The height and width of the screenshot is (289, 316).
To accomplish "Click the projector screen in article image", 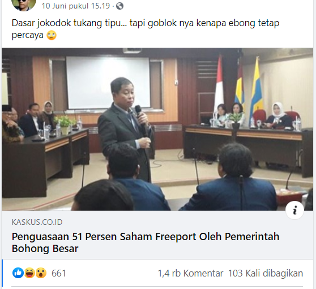I will pos(108,83).
